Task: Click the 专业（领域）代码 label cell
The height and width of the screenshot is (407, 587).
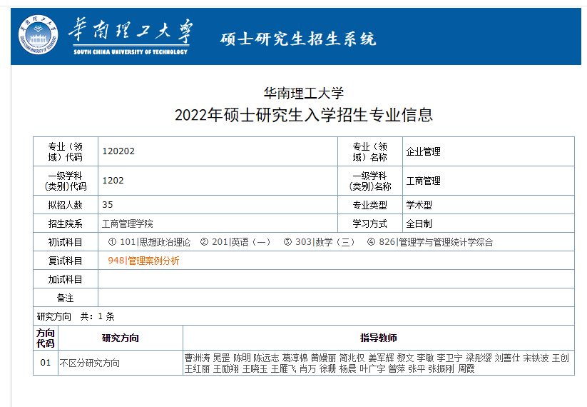Action: coord(66,151)
